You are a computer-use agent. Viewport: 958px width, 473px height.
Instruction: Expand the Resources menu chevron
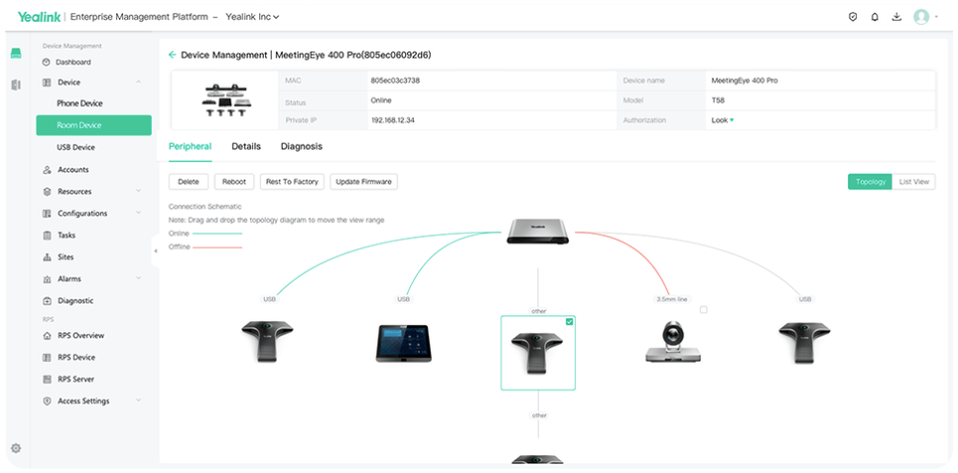139,191
